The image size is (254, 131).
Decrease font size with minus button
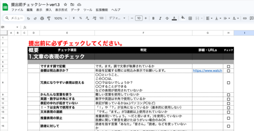tap(132, 18)
